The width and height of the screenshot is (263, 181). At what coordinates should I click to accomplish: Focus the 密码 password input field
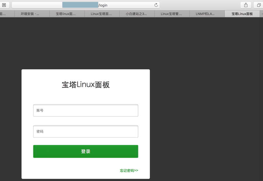click(86, 131)
